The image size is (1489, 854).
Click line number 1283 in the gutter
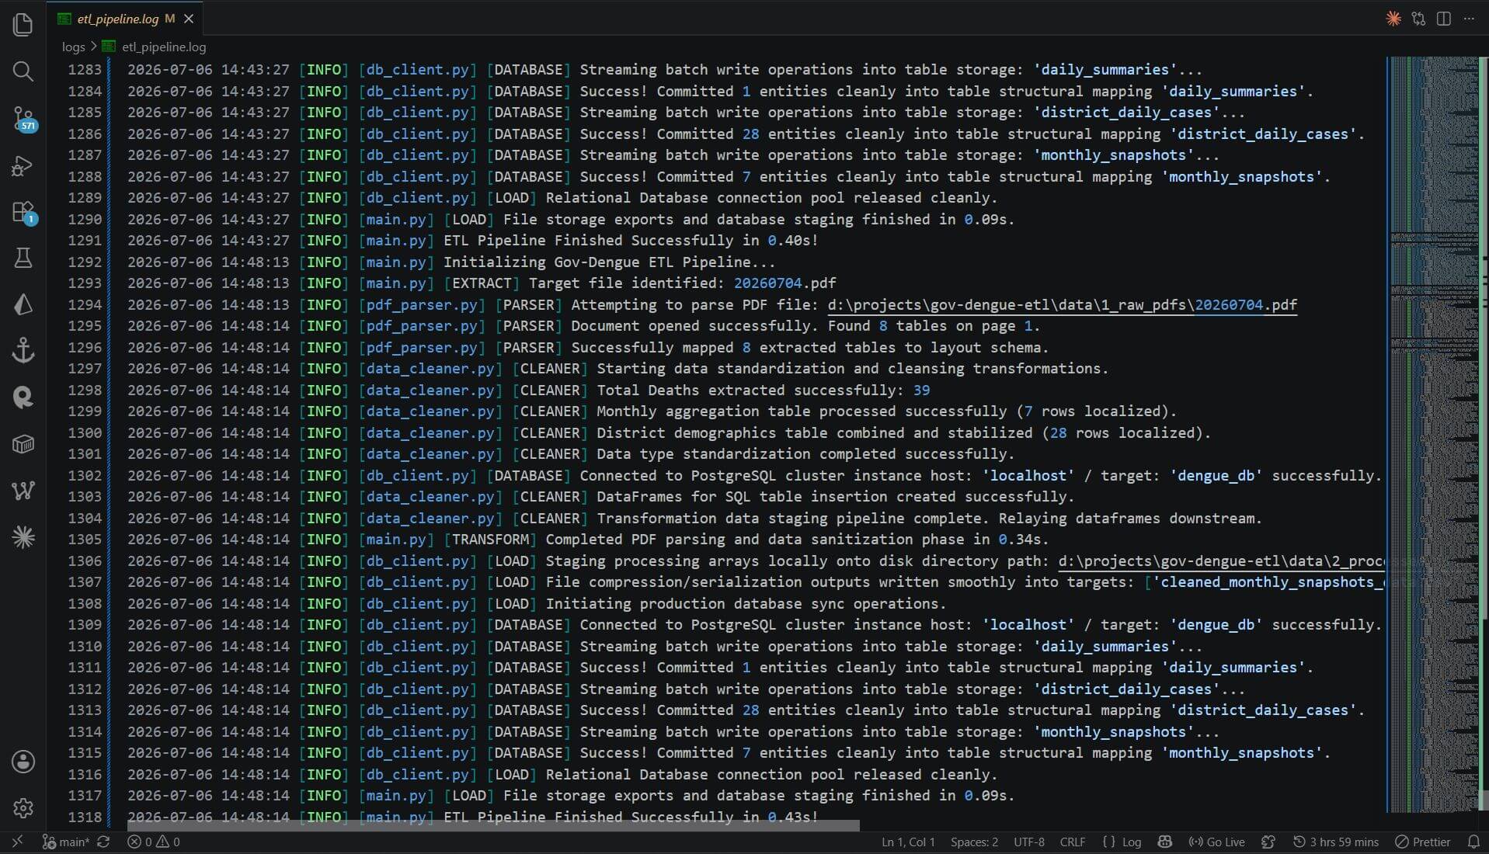[85, 70]
